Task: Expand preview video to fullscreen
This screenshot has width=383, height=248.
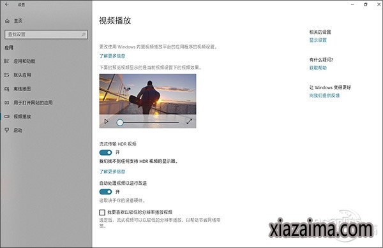Action: pos(189,121)
